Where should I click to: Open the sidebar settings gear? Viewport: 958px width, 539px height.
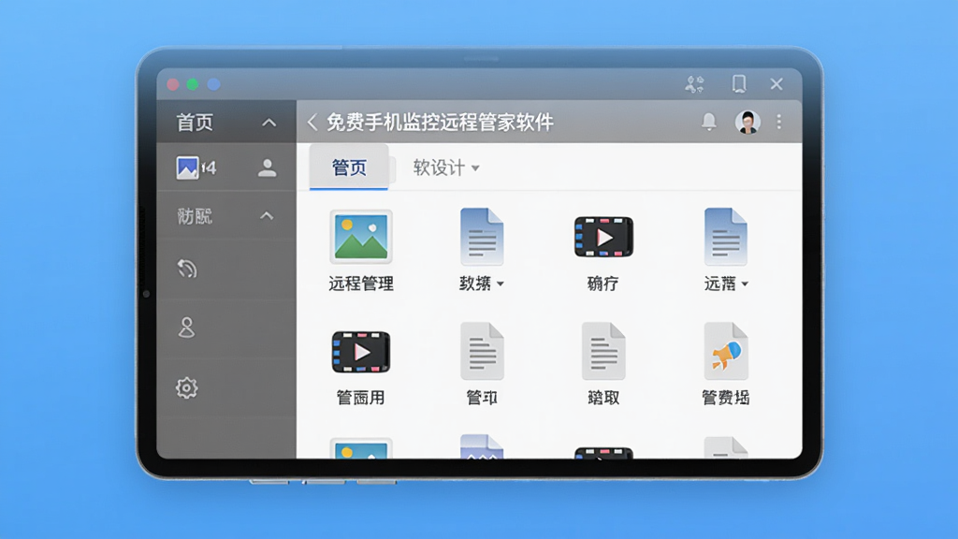click(187, 388)
